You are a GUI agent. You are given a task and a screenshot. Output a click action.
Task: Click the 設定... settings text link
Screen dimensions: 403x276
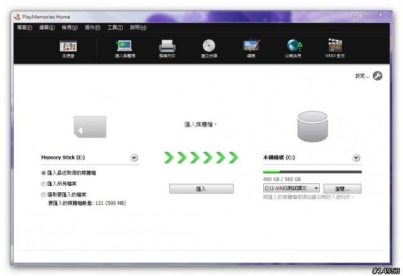click(363, 76)
